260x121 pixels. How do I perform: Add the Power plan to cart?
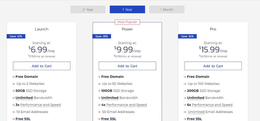tap(127, 66)
